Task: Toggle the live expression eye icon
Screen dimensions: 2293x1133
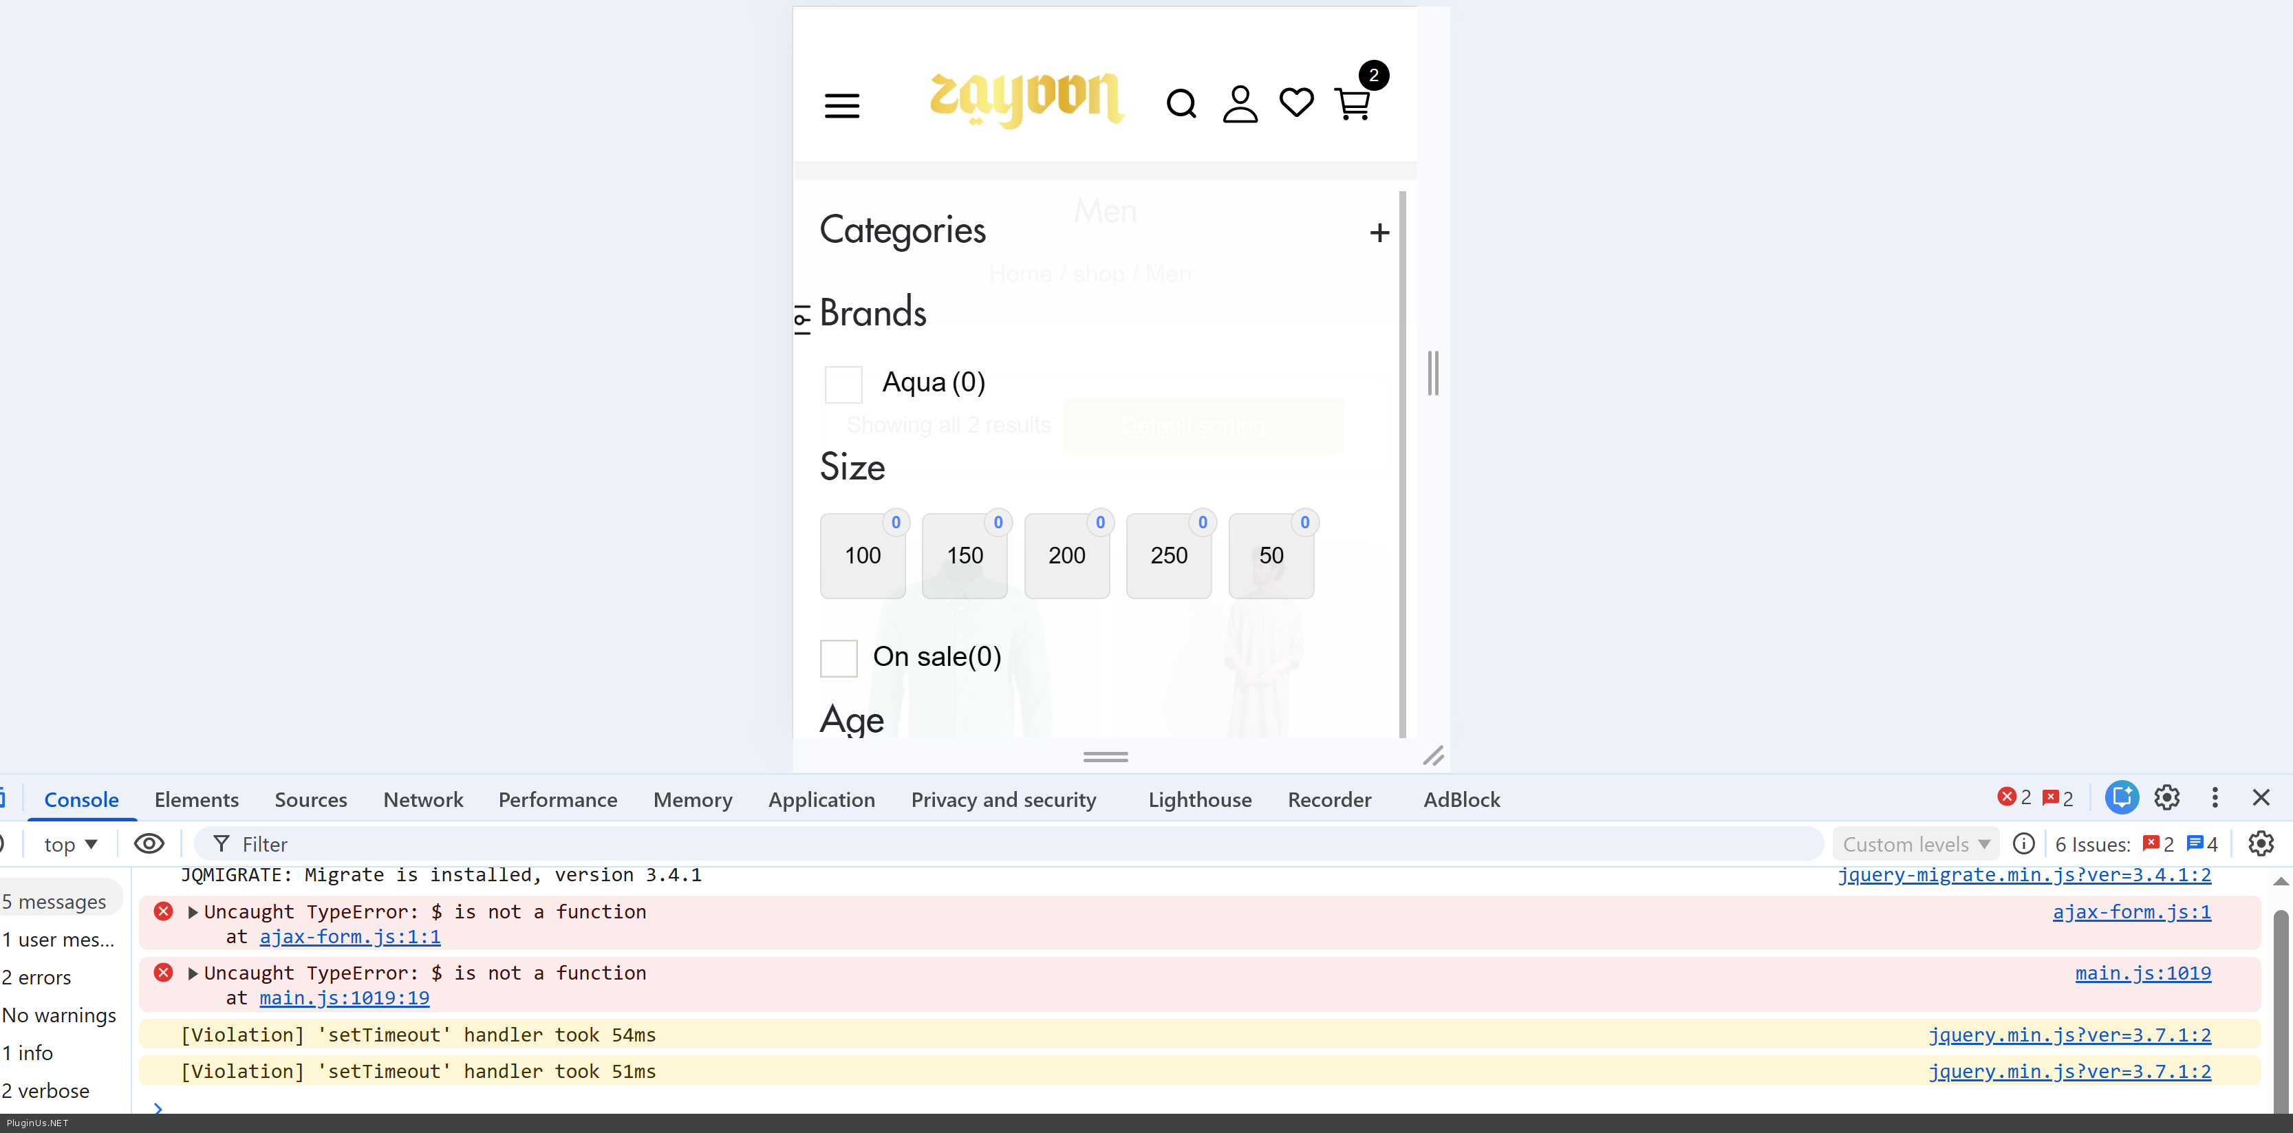Action: click(x=149, y=844)
